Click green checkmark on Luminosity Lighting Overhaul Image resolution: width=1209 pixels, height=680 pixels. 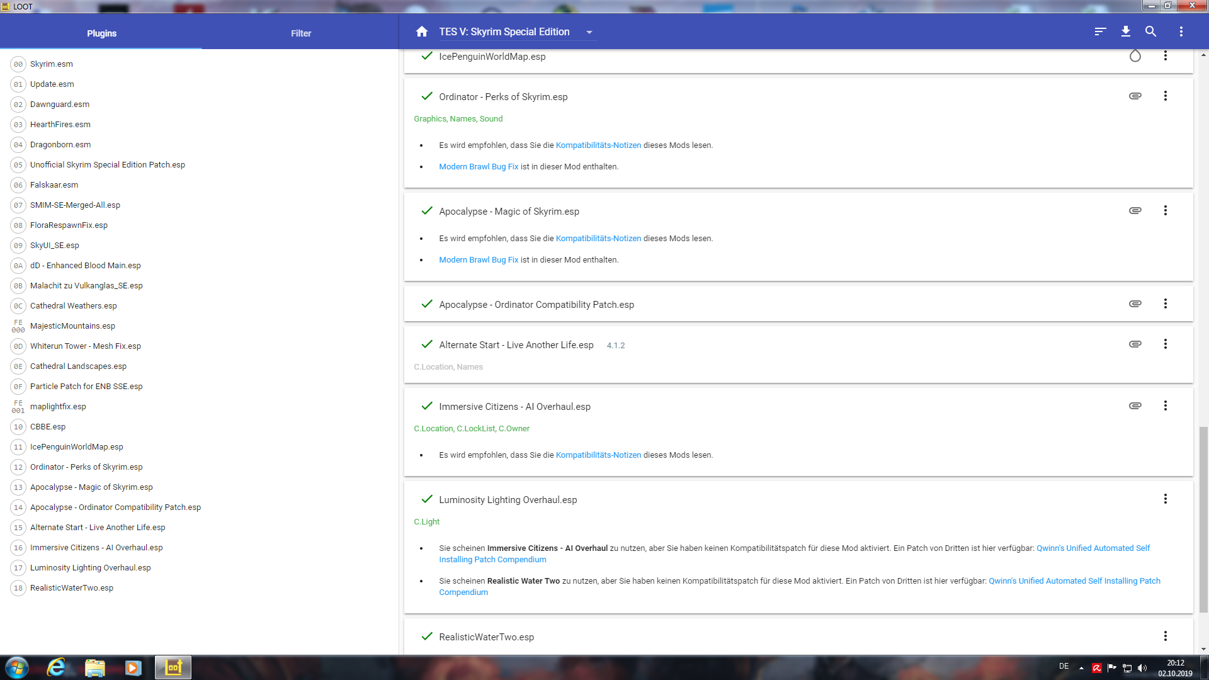point(427,499)
